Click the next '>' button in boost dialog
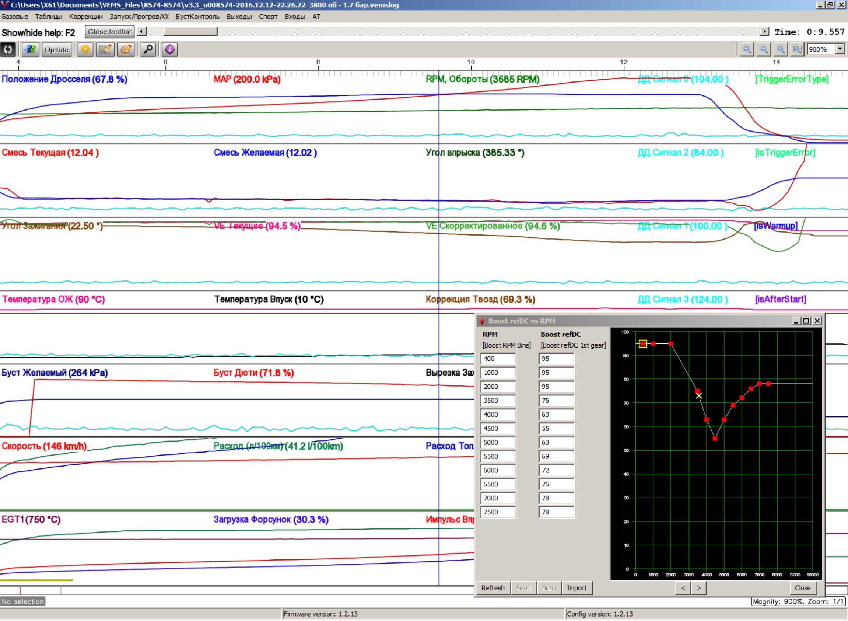The height and width of the screenshot is (621, 848). coord(698,587)
